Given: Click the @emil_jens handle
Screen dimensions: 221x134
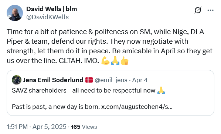Looking at the screenshot, I should tap(111, 80).
